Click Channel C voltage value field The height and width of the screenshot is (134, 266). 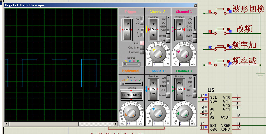click(x=184, y=64)
